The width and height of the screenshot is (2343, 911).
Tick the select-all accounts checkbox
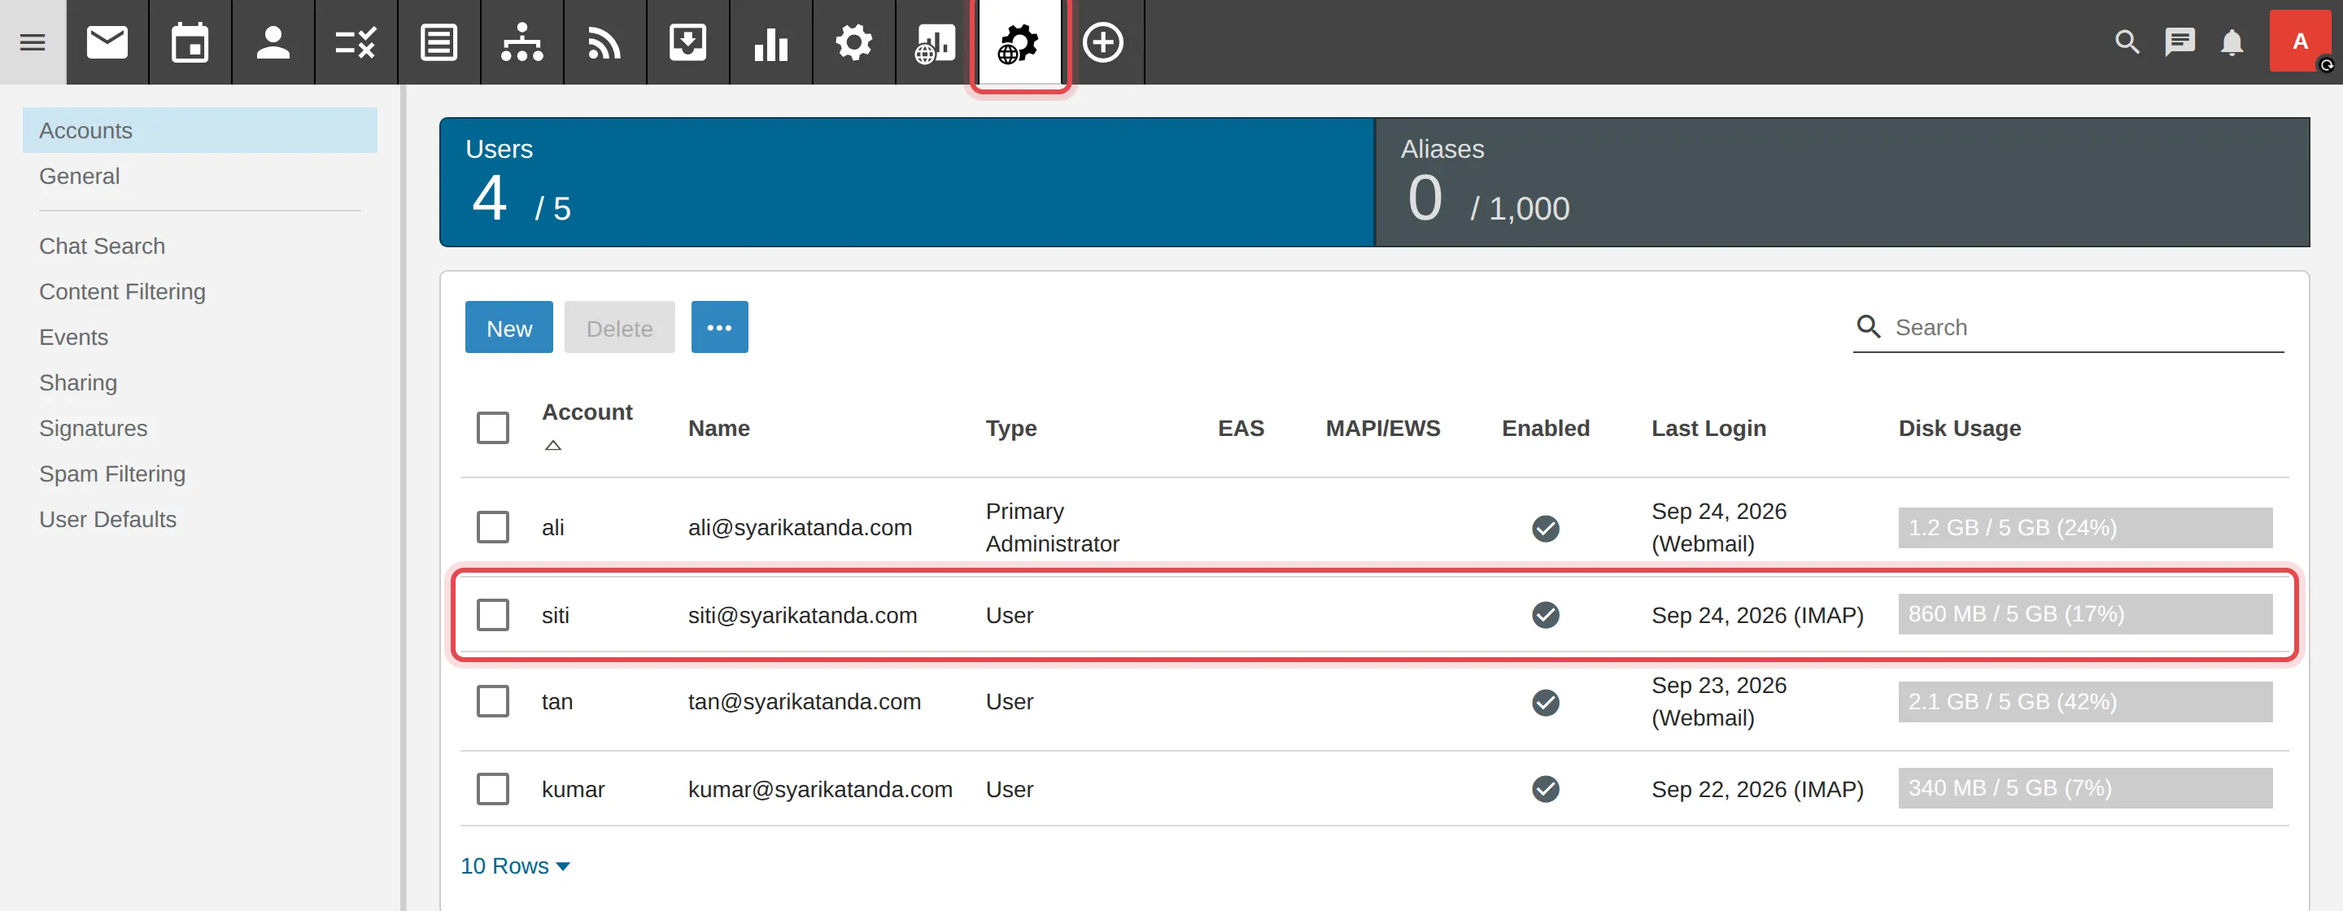click(x=493, y=427)
